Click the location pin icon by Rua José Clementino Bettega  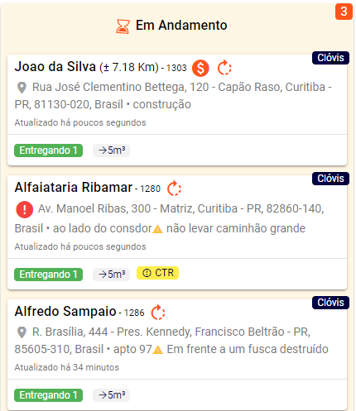[x=22, y=88]
